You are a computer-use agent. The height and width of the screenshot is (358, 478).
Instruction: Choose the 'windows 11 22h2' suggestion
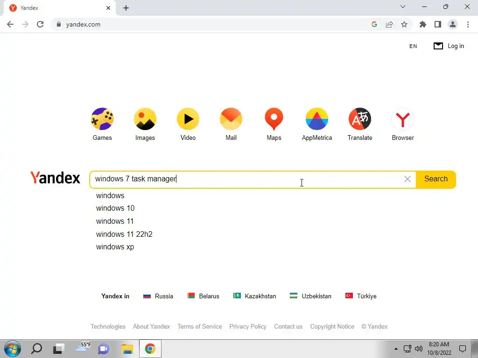pos(124,234)
